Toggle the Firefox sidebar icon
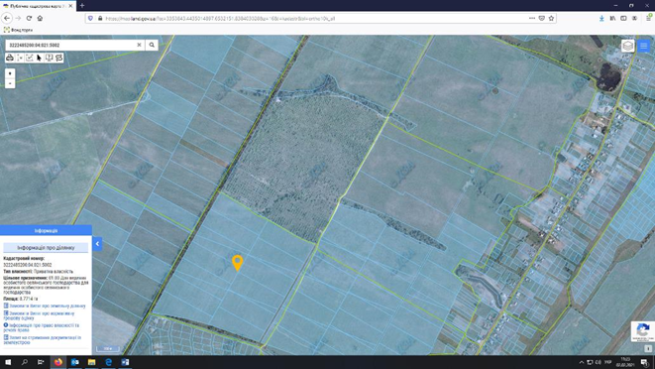 [623, 19]
